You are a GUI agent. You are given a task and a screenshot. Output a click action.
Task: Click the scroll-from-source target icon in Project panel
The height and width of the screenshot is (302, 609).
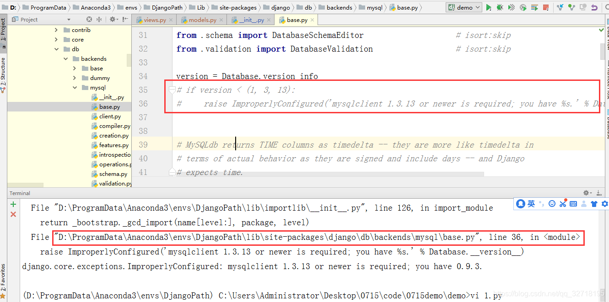point(89,19)
